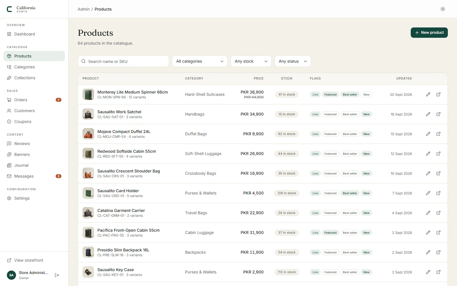Edit the Monterey Lite Medium Spinner product

tap(428, 94)
